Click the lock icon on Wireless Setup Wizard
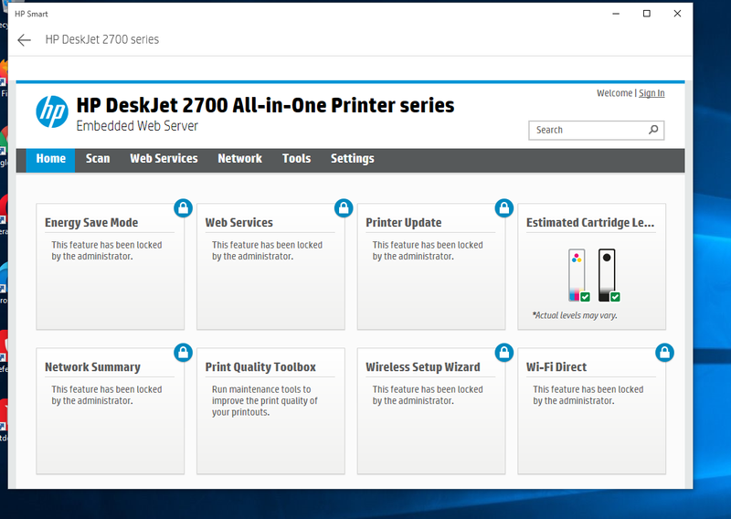This screenshot has height=519, width=731. [x=504, y=353]
